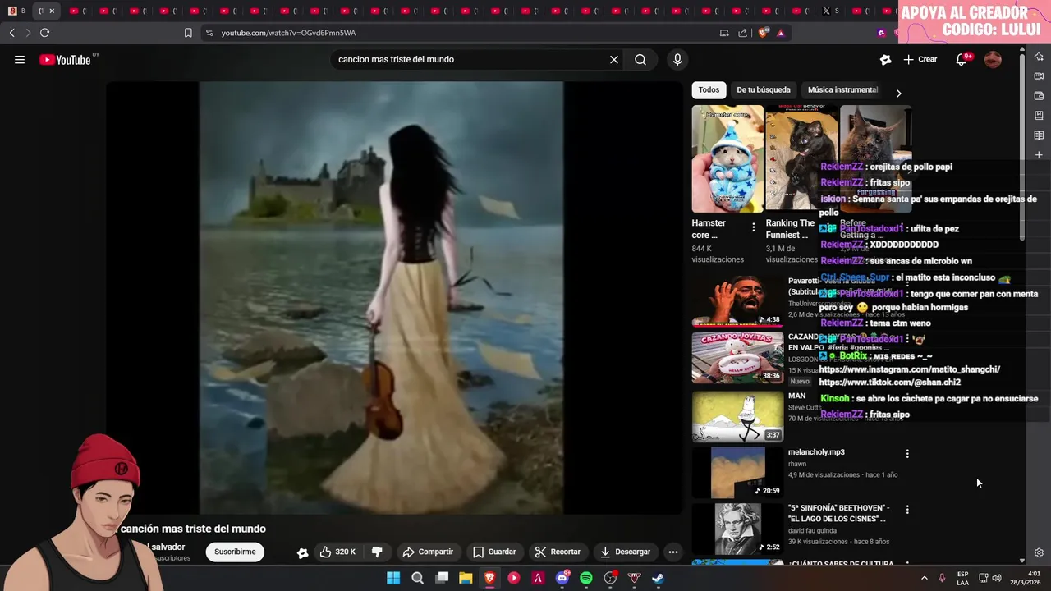
Task: Open Pavarotti video thumbnail 4:38
Action: [737, 300]
